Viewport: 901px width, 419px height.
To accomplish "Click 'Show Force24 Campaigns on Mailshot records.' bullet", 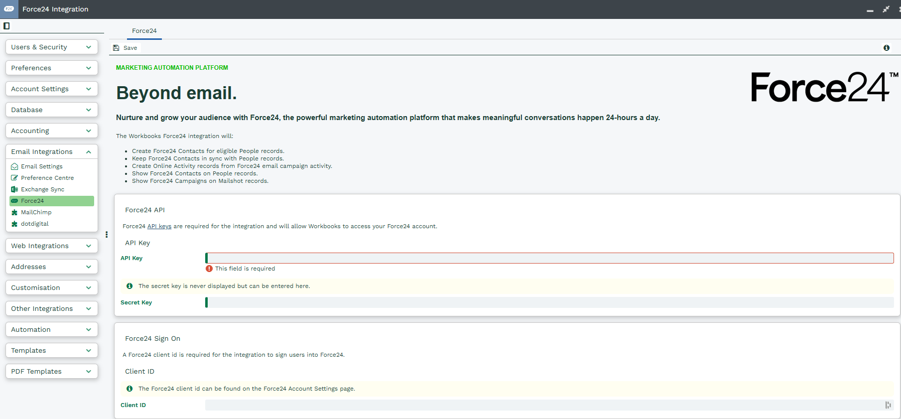I will pos(200,181).
